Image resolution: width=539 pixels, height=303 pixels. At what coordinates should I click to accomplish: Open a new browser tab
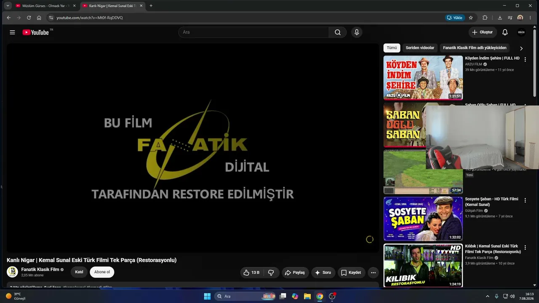[151, 6]
